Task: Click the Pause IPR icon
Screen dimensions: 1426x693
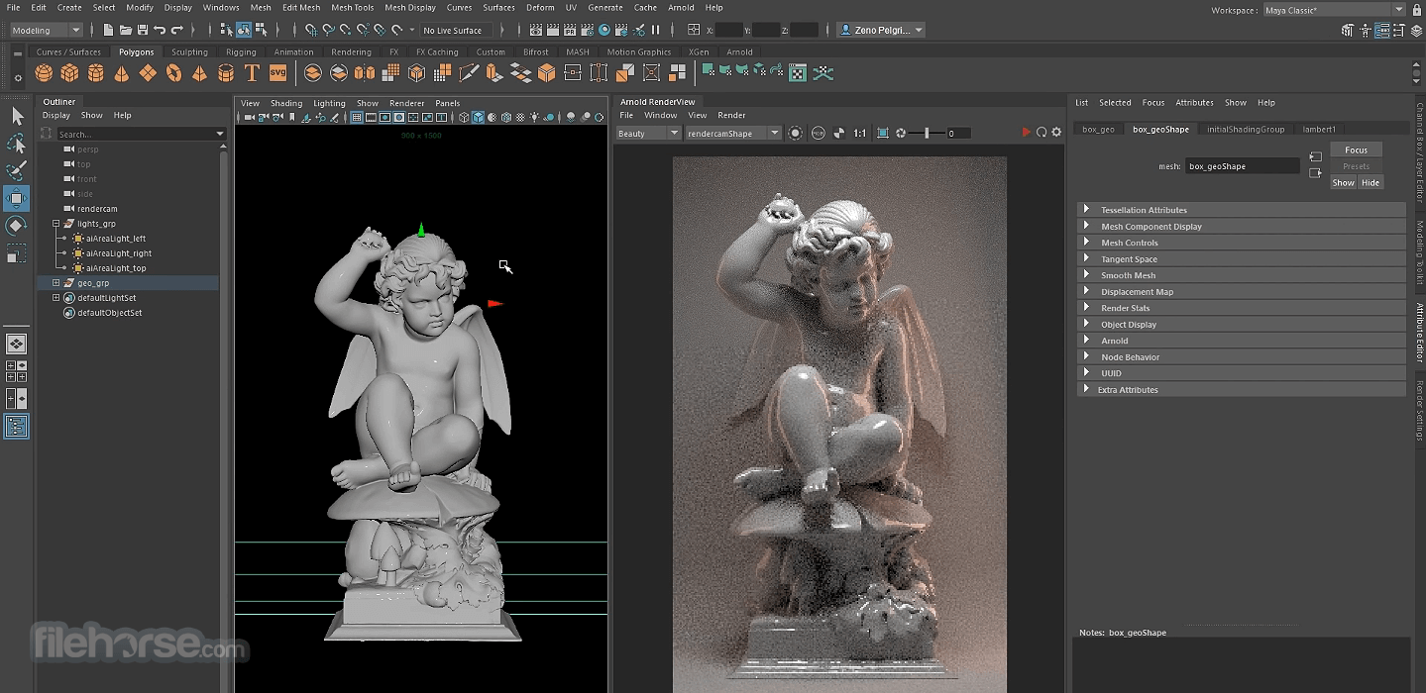Action: pos(655,30)
